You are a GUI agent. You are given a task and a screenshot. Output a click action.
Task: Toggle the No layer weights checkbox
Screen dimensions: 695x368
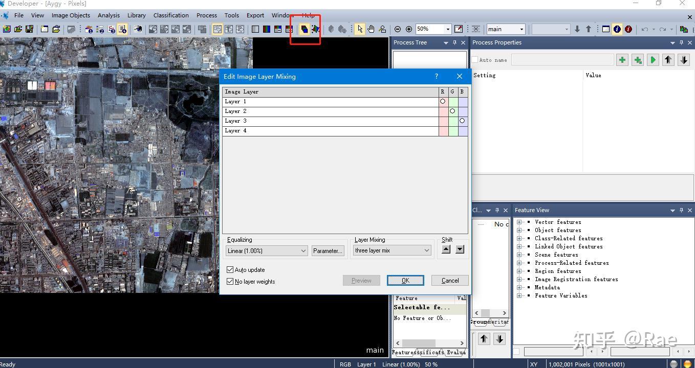pyautogui.click(x=230, y=282)
